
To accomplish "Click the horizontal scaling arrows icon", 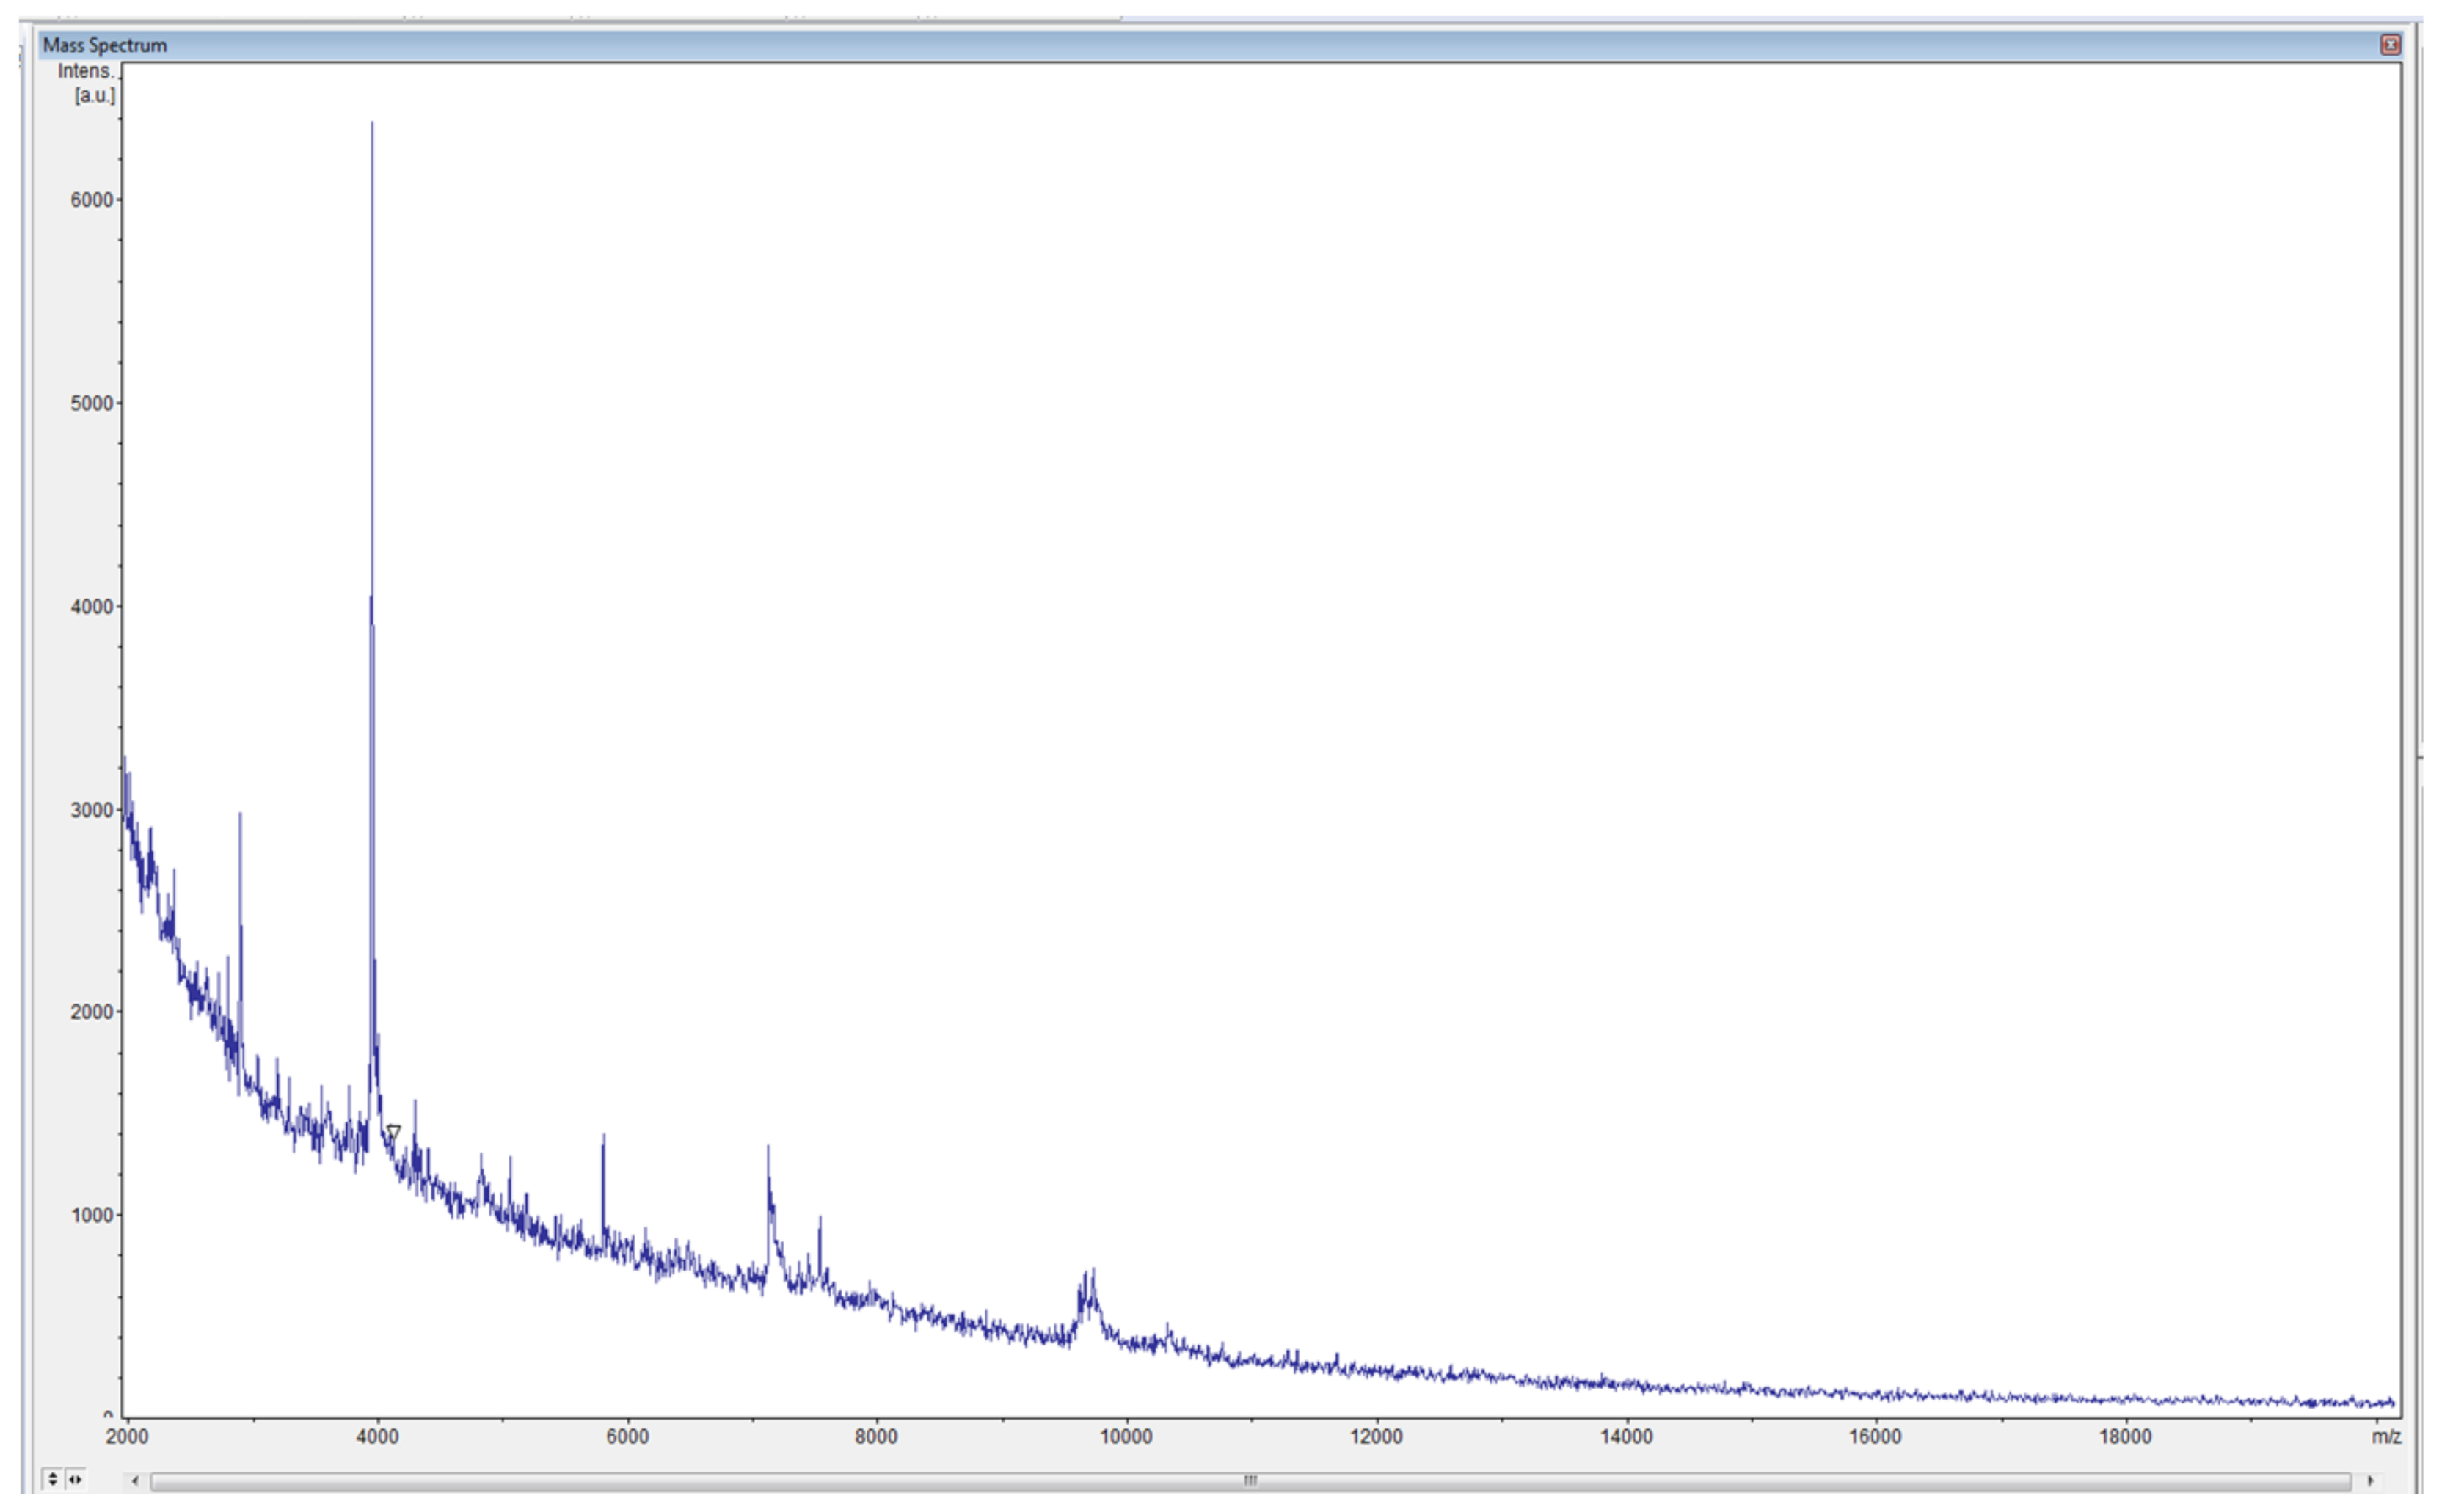I will [x=75, y=1478].
